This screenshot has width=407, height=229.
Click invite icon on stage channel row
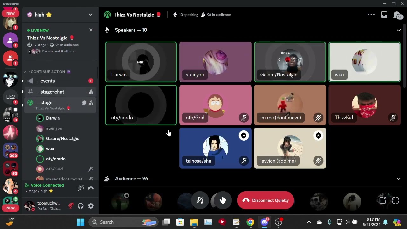coord(91,103)
